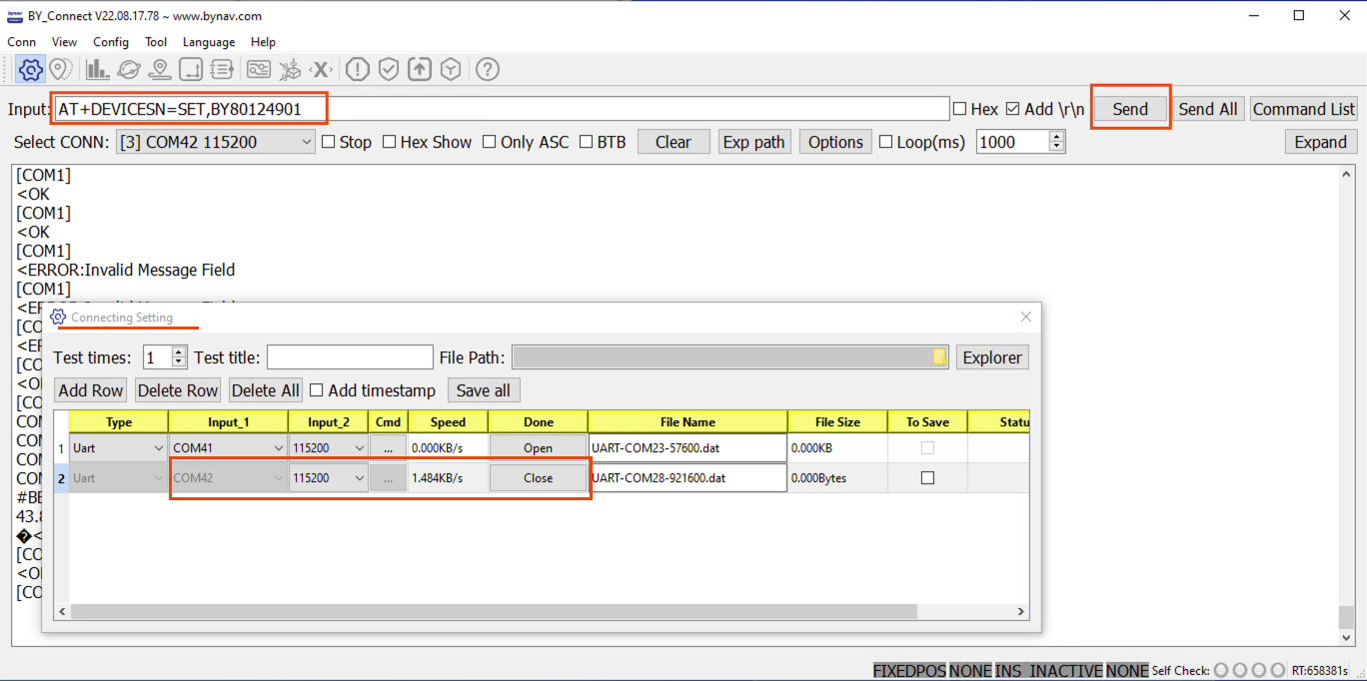Click the Options button
This screenshot has height=681, width=1367.
pyautogui.click(x=835, y=142)
